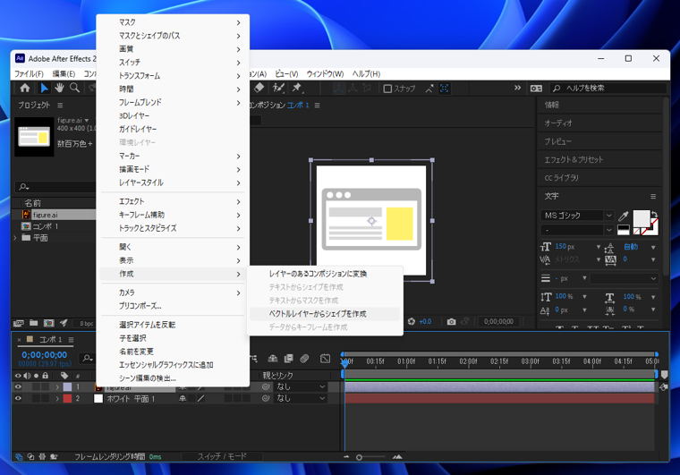This screenshot has width=680, height=475.
Task: Click the large fill color swatch in 文字
Action: tap(642, 218)
